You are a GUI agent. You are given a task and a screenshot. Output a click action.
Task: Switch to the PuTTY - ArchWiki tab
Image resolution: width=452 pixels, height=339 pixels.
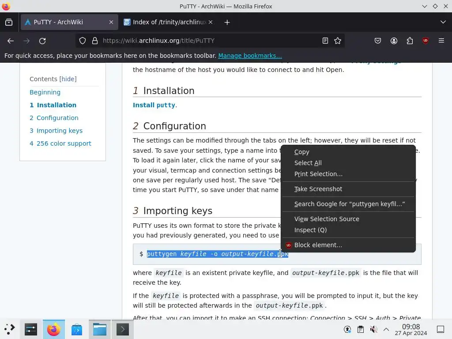tap(69, 22)
